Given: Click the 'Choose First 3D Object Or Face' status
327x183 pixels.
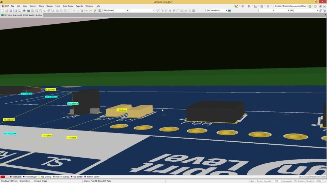Looking at the screenshot, I should pyautogui.click(x=97, y=181).
